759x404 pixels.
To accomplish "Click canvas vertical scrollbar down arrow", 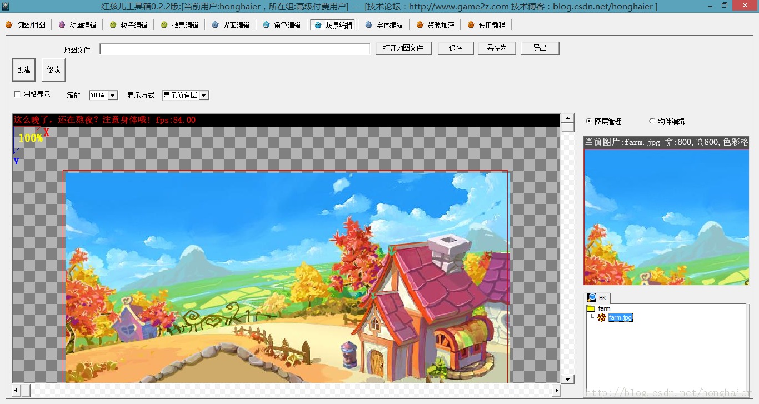I will (567, 379).
